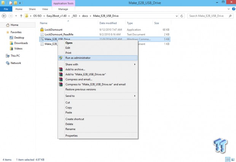Click the Back navigation arrow
Viewport: 236px width, 162px height.
(x=4, y=16)
